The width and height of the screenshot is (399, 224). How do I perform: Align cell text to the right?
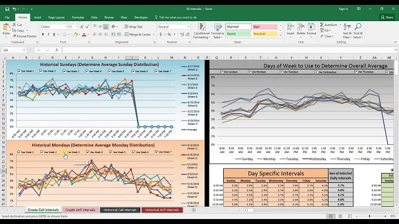[x=106, y=34]
